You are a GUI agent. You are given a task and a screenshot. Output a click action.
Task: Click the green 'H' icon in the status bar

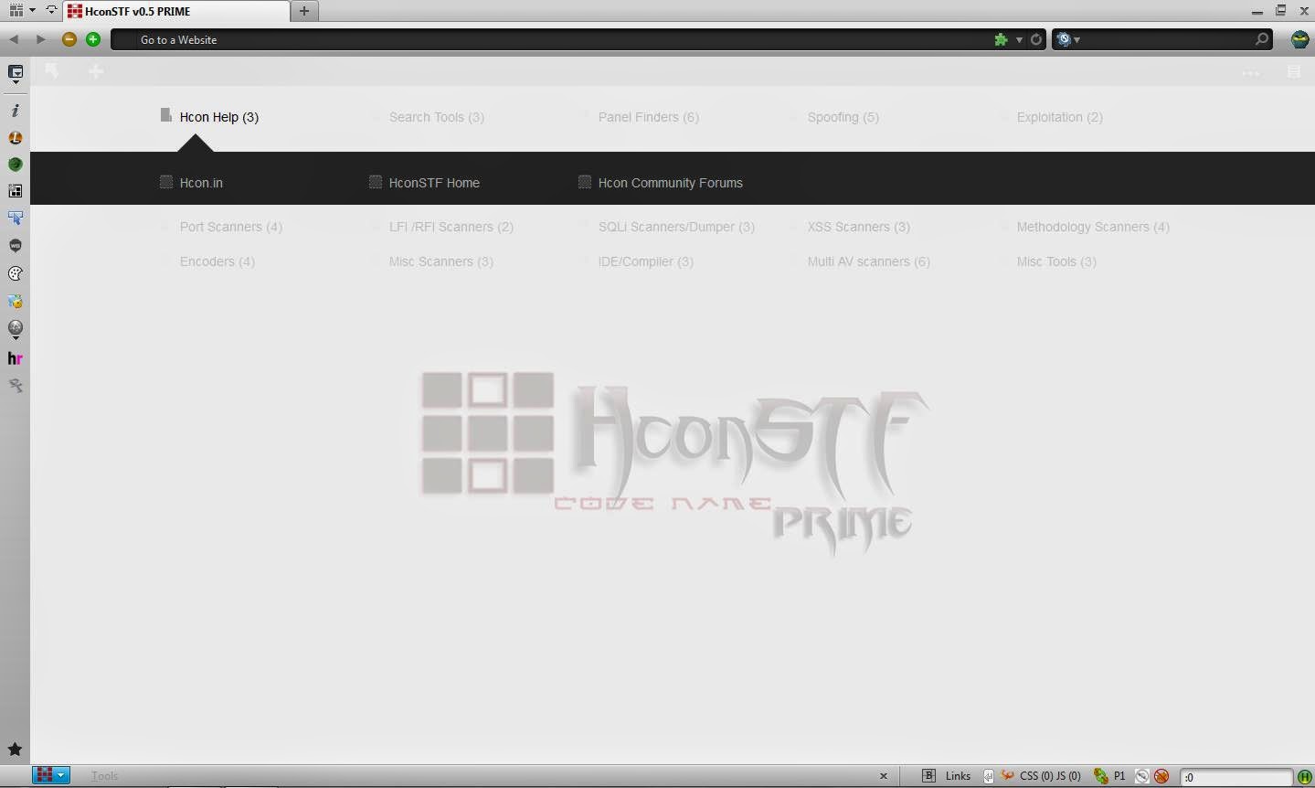(1305, 777)
